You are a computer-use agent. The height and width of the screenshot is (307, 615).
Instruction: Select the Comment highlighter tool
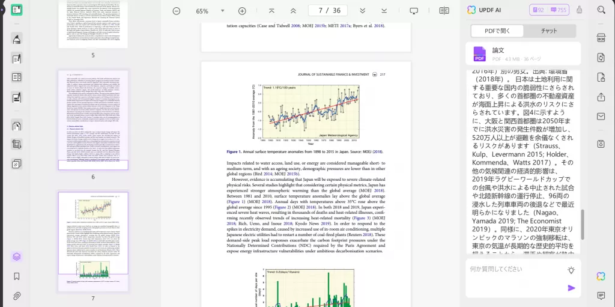click(x=17, y=39)
